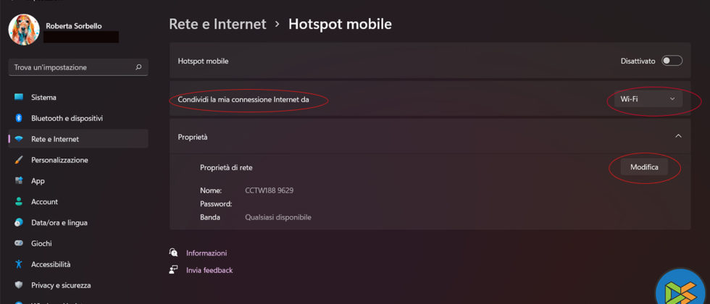Click the Trova un'impostazione search field
This screenshot has height=304, width=710.
coord(72,67)
